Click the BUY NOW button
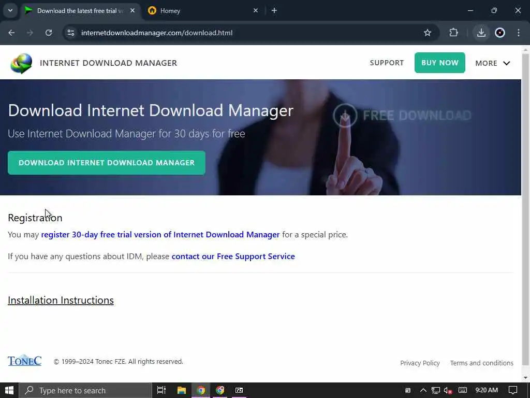This screenshot has height=398, width=530. point(440,63)
